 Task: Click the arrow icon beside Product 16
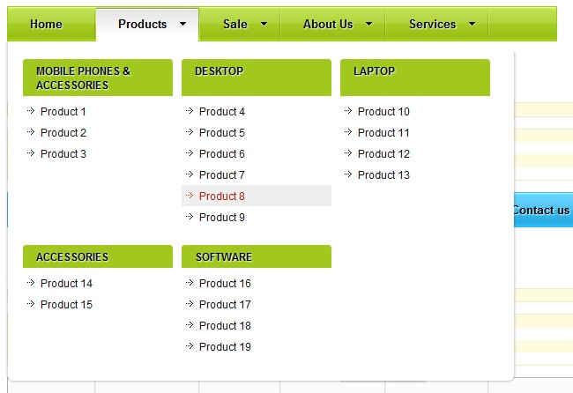coord(190,283)
